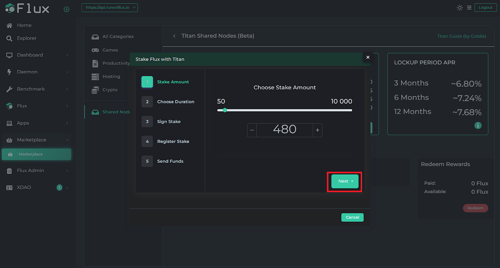This screenshot has height=268, width=500.
Task: Click the Benchmark wrench icon
Action: tap(9, 89)
